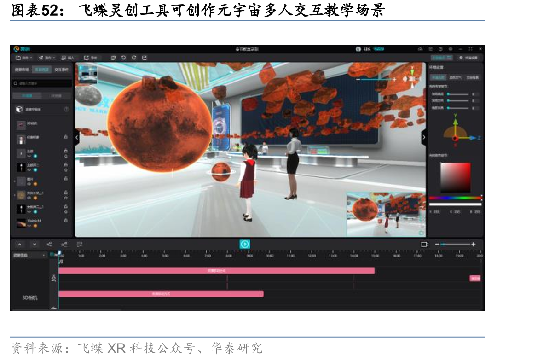This screenshot has height=362, width=555.
Task: Open the 资源筛选 filter dropdown in timeline
Action: [29, 255]
